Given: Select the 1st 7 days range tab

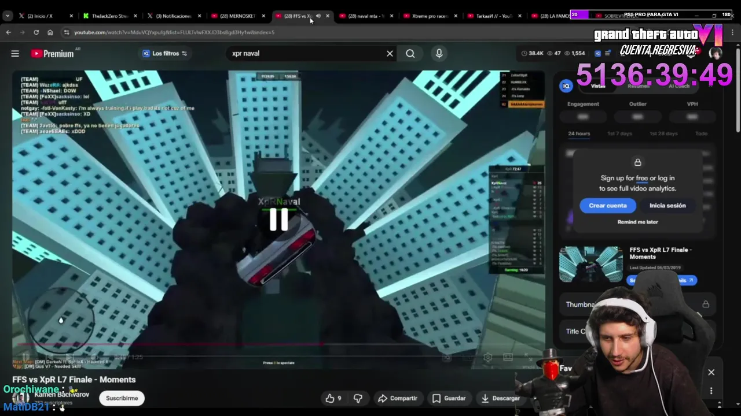Looking at the screenshot, I should [619, 133].
